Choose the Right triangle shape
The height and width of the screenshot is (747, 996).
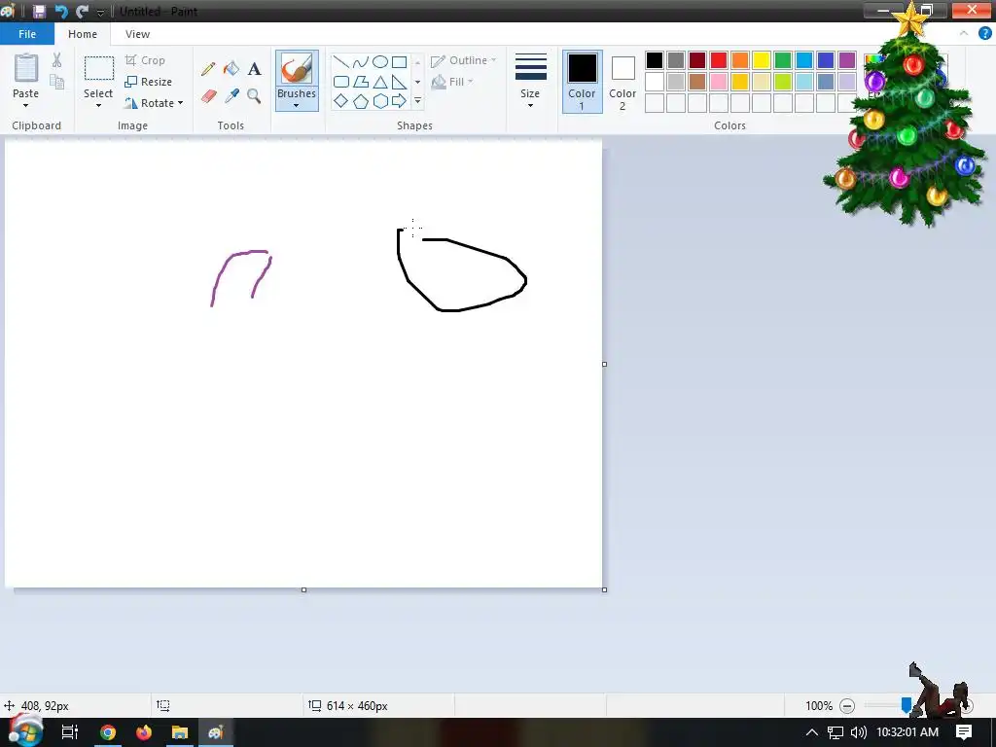[399, 82]
